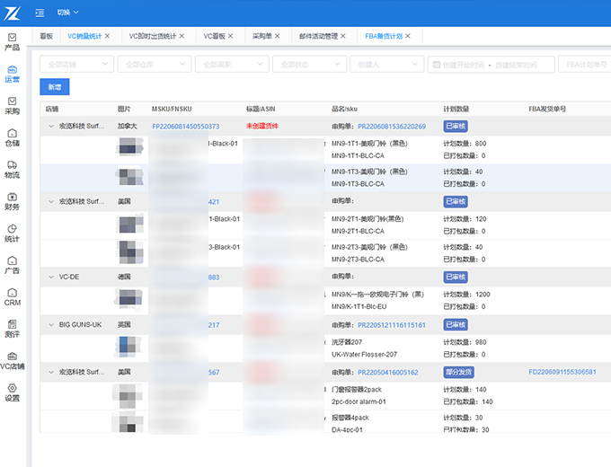This screenshot has width=611, height=467.
Task: Click product thumbnail for MN9-1T1-BLC-CA
Action: (130, 149)
